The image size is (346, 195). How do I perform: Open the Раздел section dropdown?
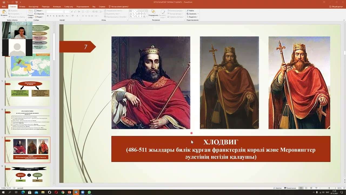39,17
